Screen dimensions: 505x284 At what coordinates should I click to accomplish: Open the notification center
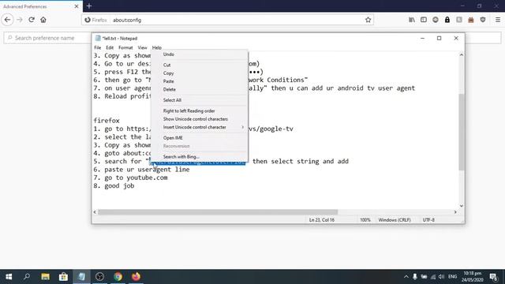493,277
